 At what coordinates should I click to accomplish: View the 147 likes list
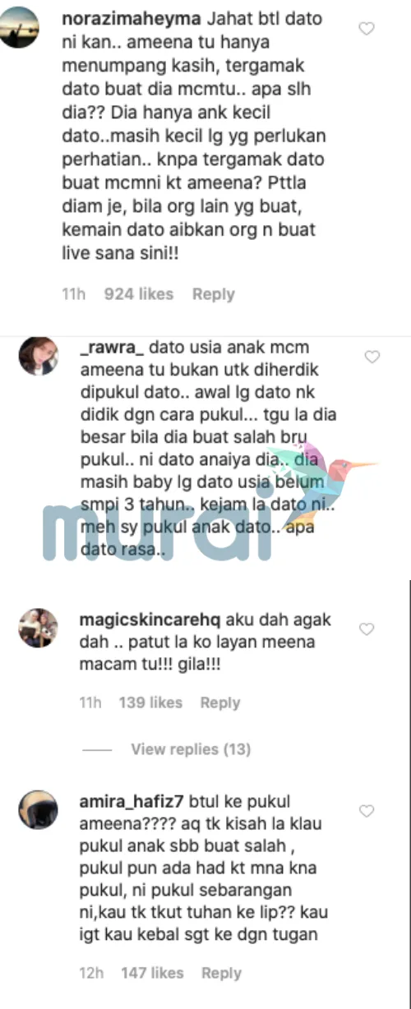coord(152,973)
